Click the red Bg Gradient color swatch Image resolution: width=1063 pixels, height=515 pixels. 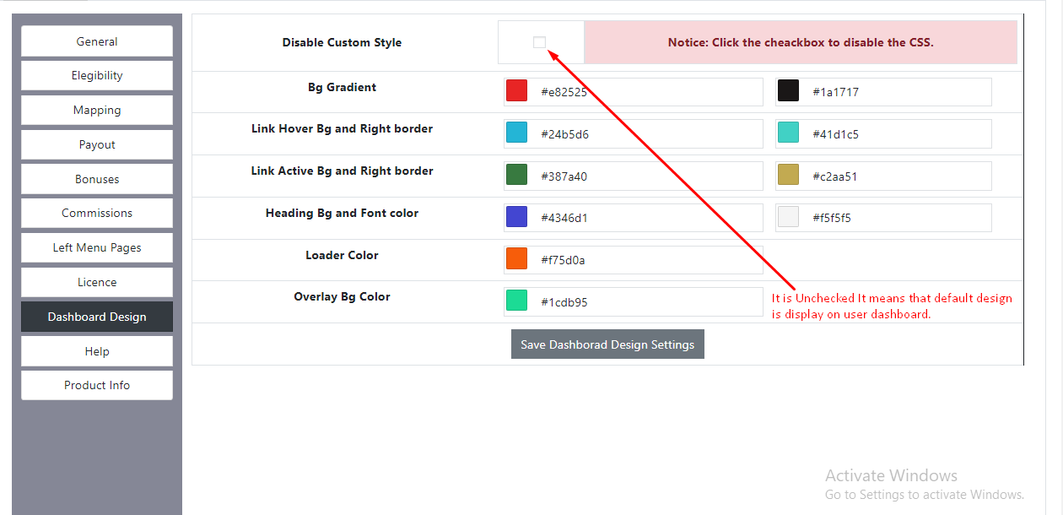pos(516,90)
